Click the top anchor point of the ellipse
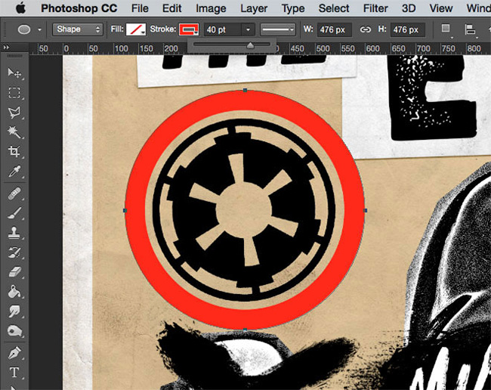491x390 pixels. [x=245, y=90]
